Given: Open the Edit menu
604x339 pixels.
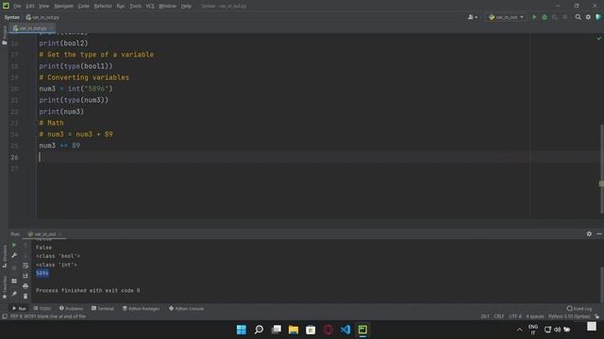Looking at the screenshot, I should point(30,7).
